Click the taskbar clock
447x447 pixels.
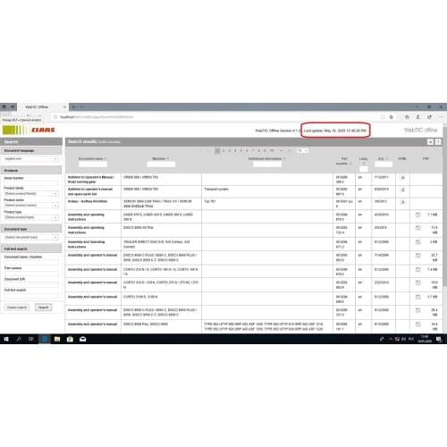click(x=425, y=339)
